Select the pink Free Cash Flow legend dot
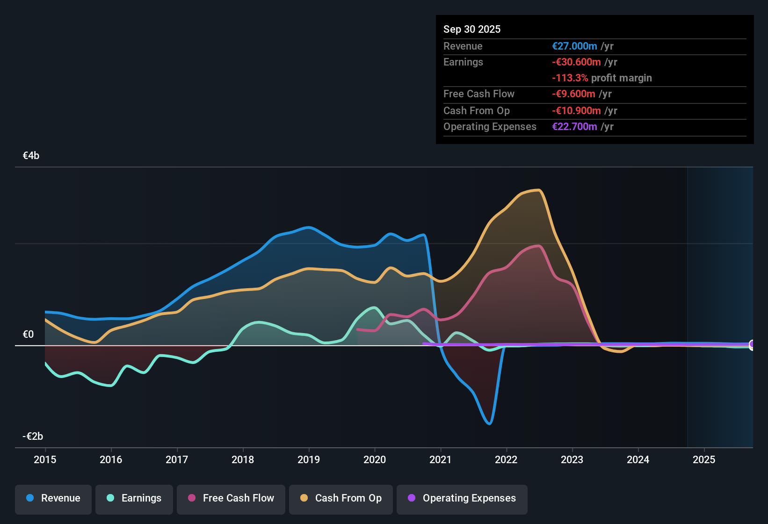768x524 pixels. click(x=192, y=498)
